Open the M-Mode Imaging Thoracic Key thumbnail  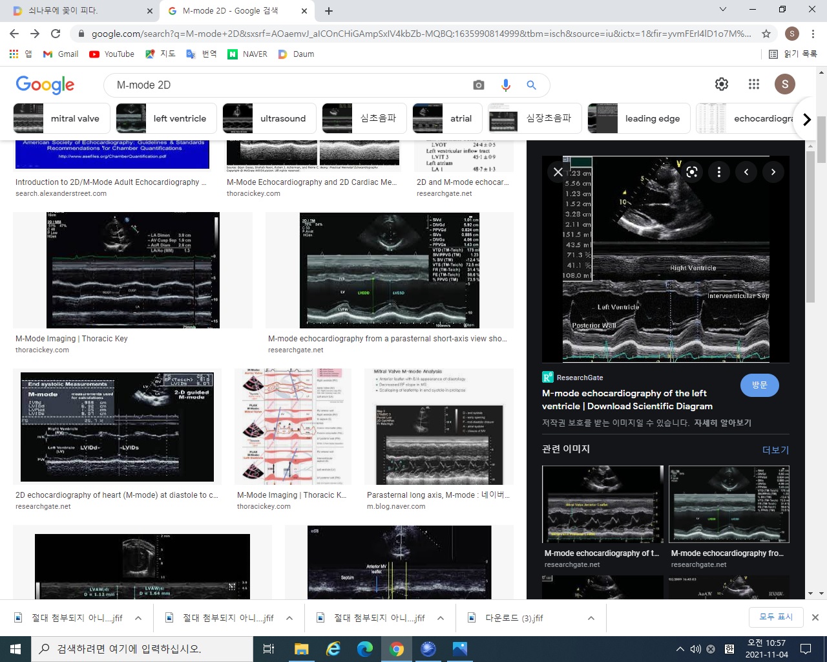pyautogui.click(x=132, y=270)
